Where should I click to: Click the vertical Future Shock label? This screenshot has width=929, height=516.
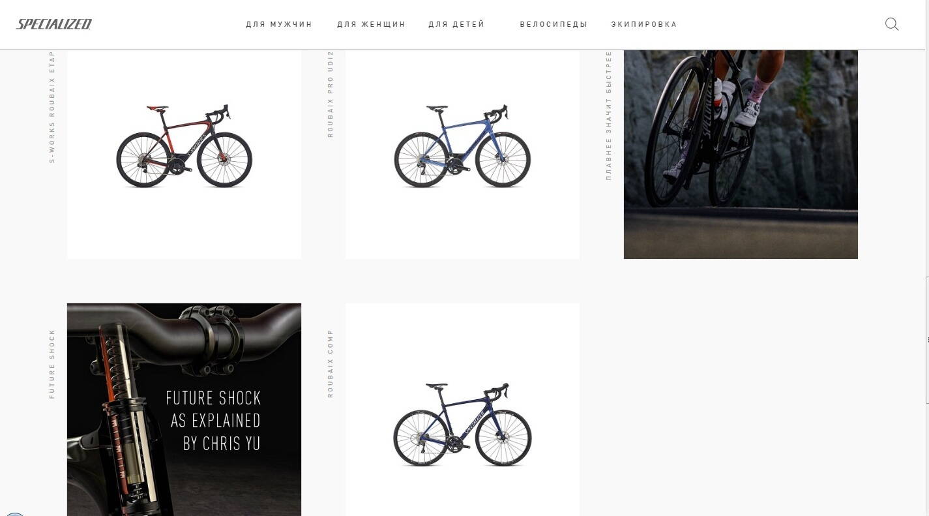pos(52,364)
